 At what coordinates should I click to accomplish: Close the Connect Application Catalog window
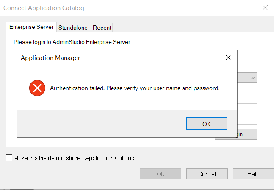click(x=265, y=8)
